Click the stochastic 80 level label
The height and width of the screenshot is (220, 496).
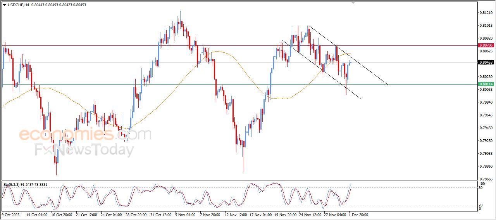coord(482,188)
